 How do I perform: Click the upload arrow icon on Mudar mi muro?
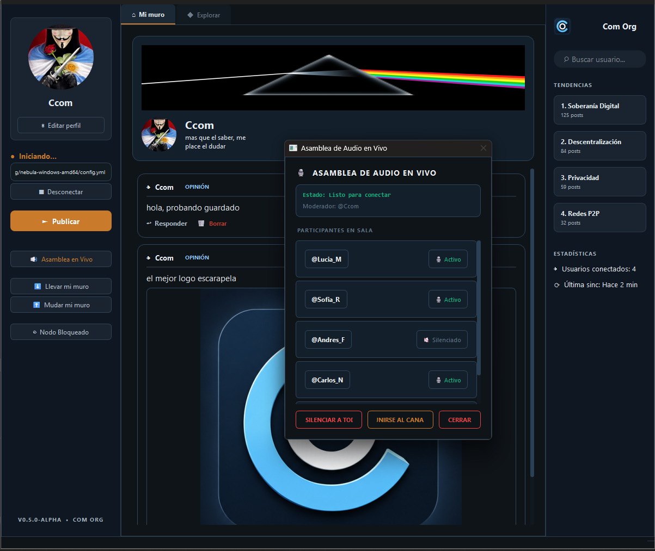(36, 305)
